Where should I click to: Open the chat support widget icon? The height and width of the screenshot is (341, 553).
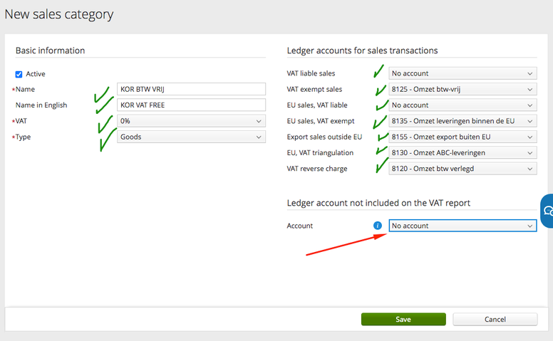(x=548, y=211)
